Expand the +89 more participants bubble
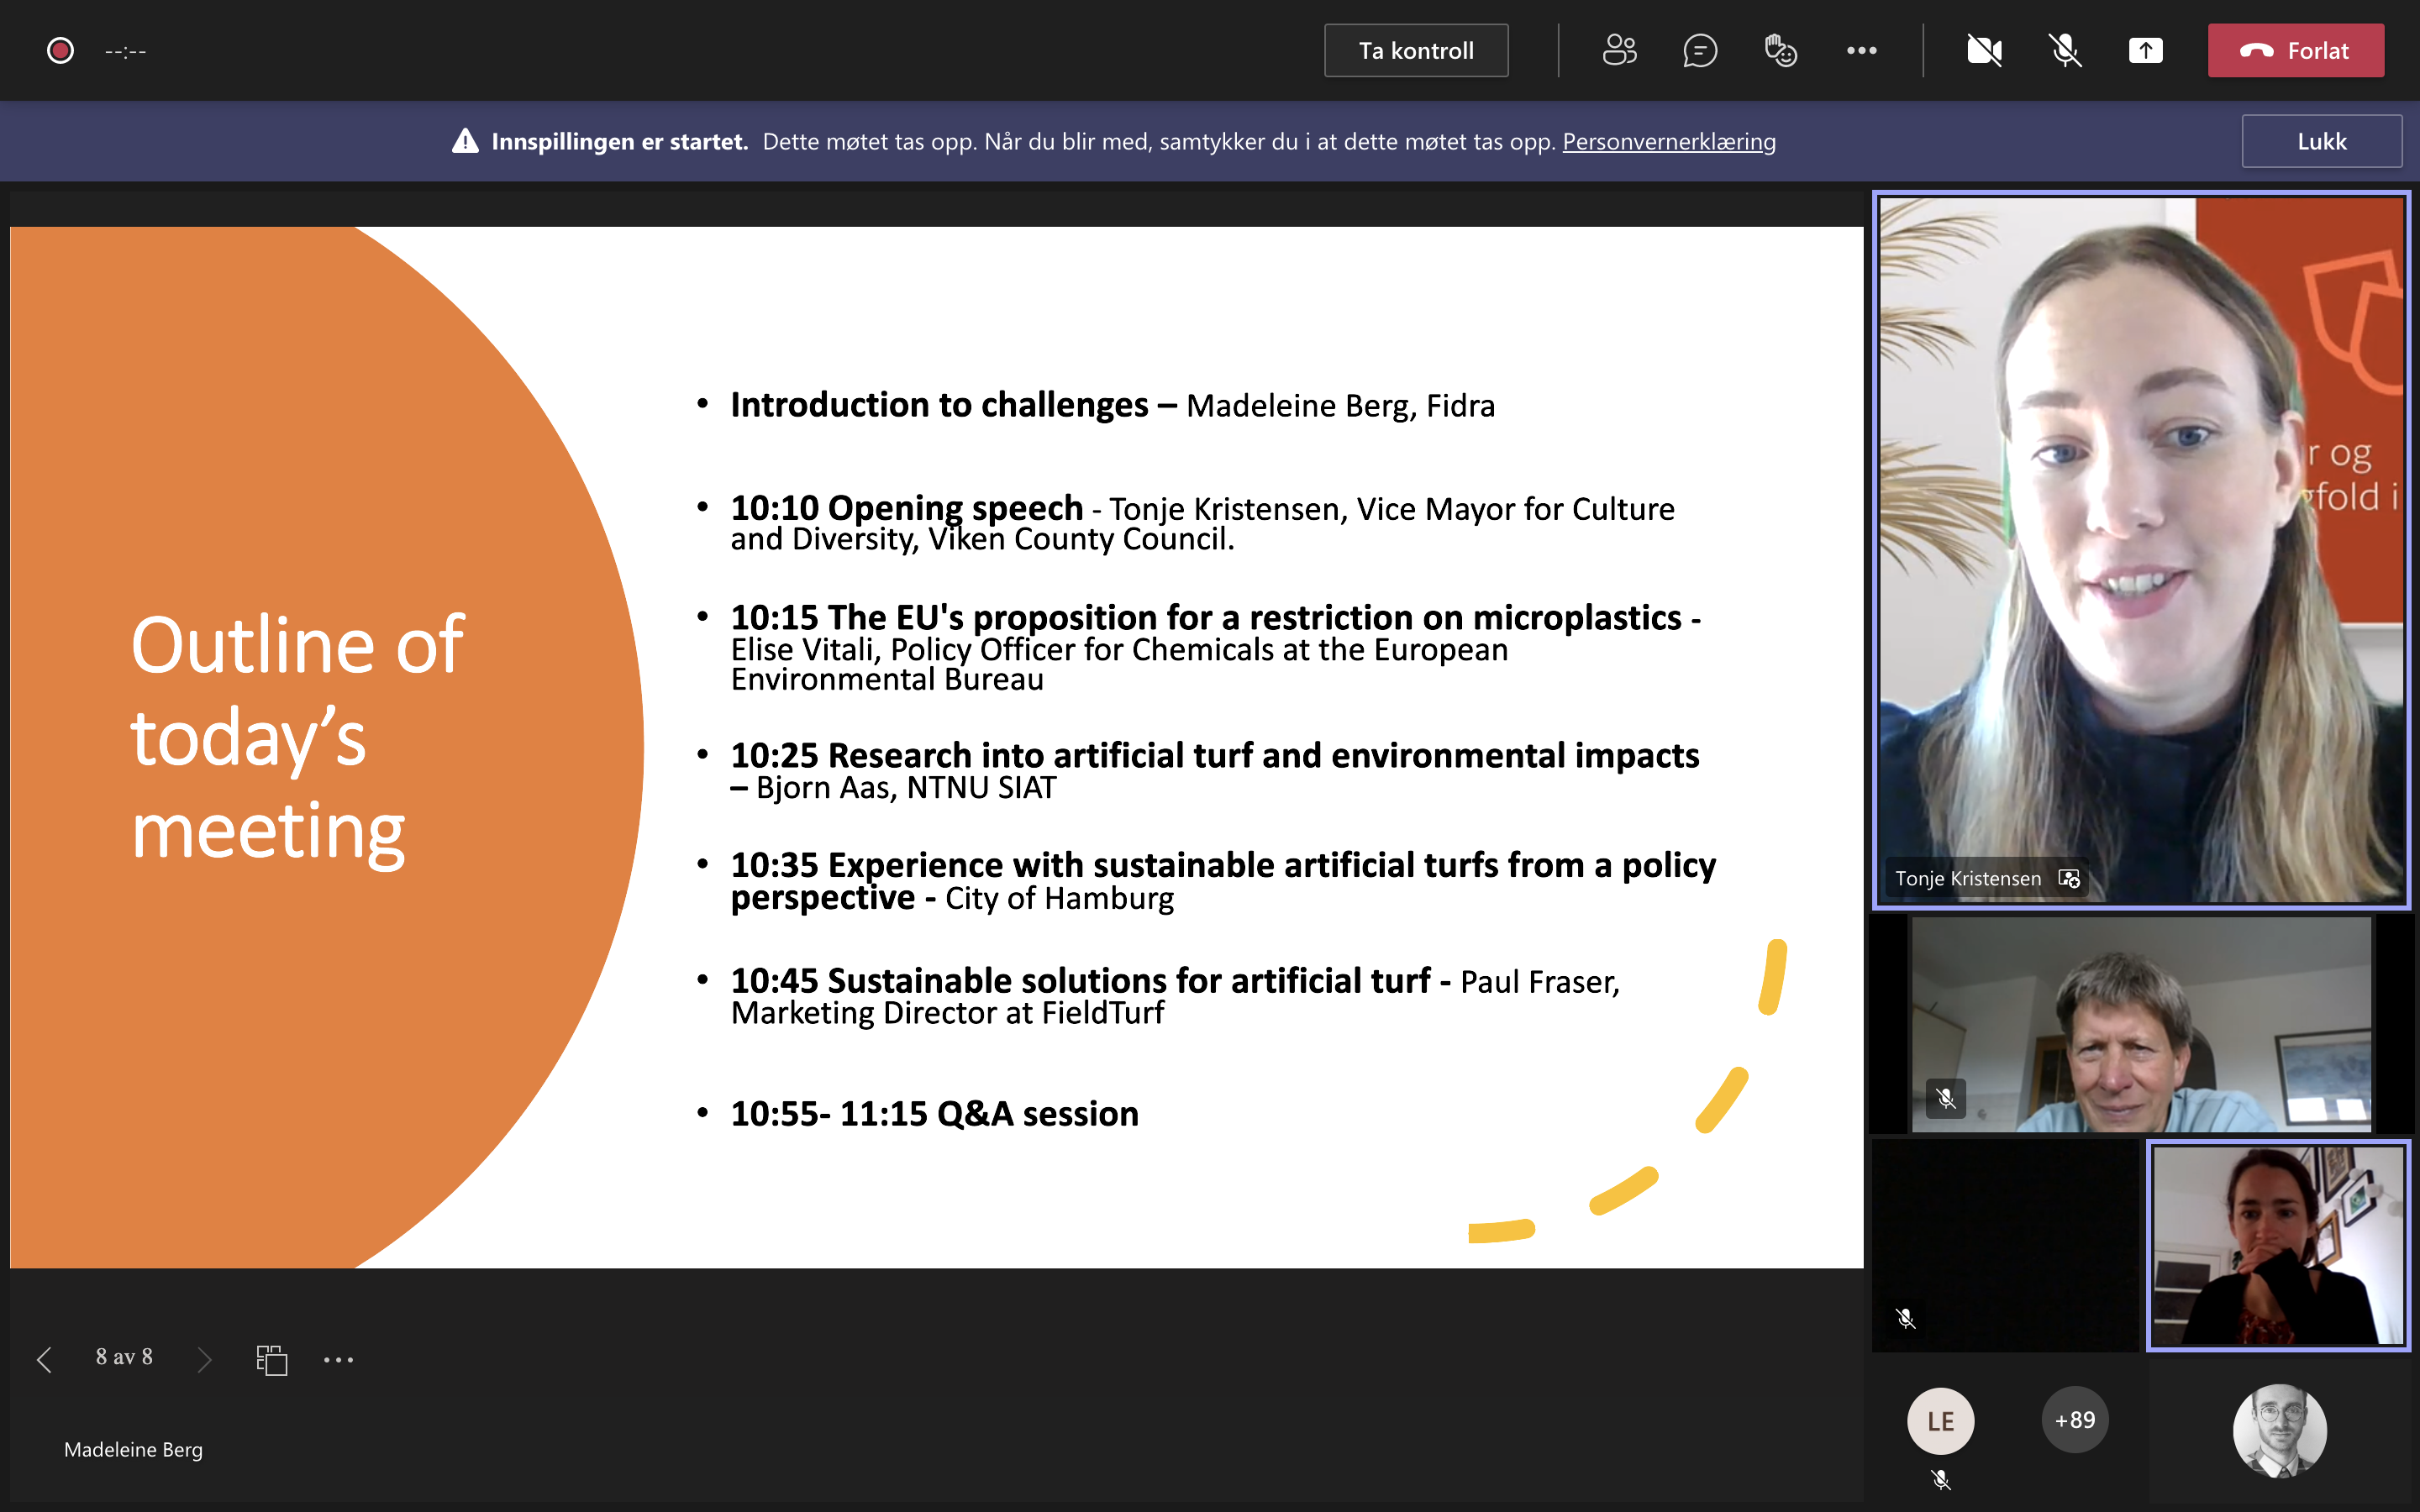The width and height of the screenshot is (2420, 1512). click(x=2074, y=1419)
